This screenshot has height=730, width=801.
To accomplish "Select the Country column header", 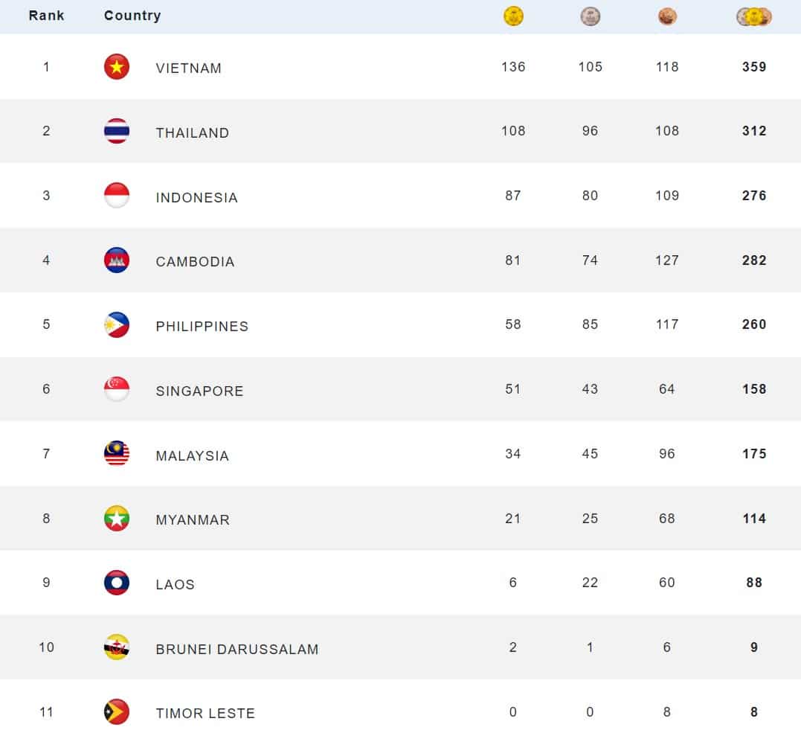I will coord(132,16).
